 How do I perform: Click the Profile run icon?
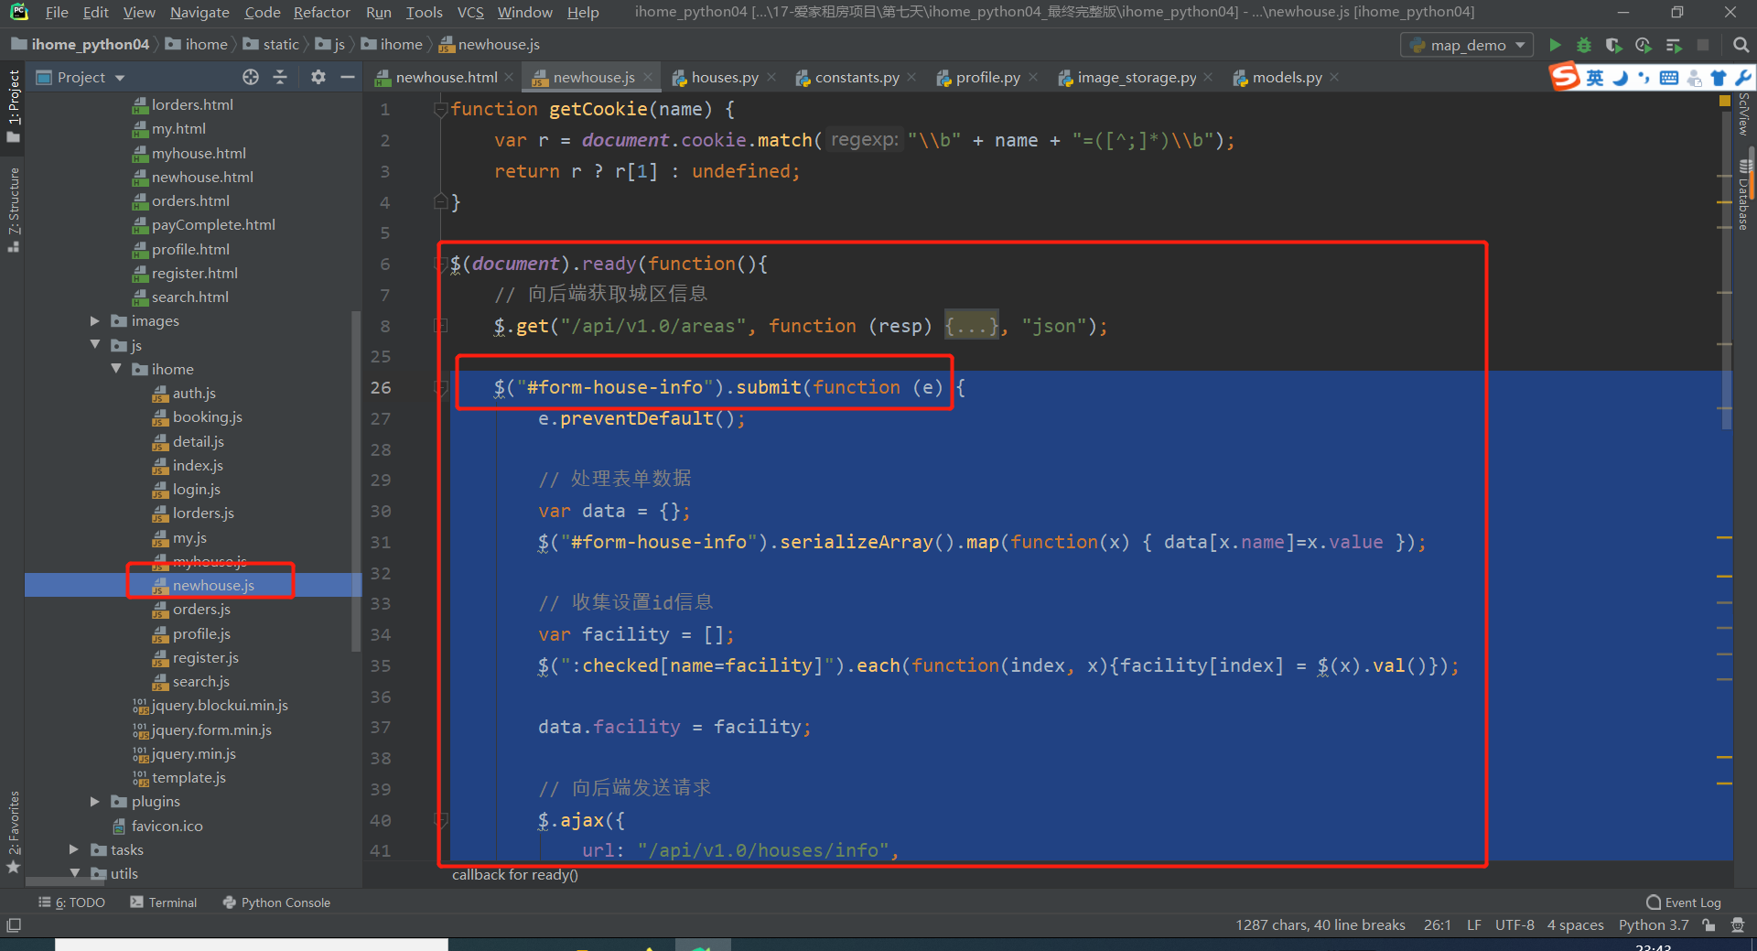pyautogui.click(x=1644, y=45)
